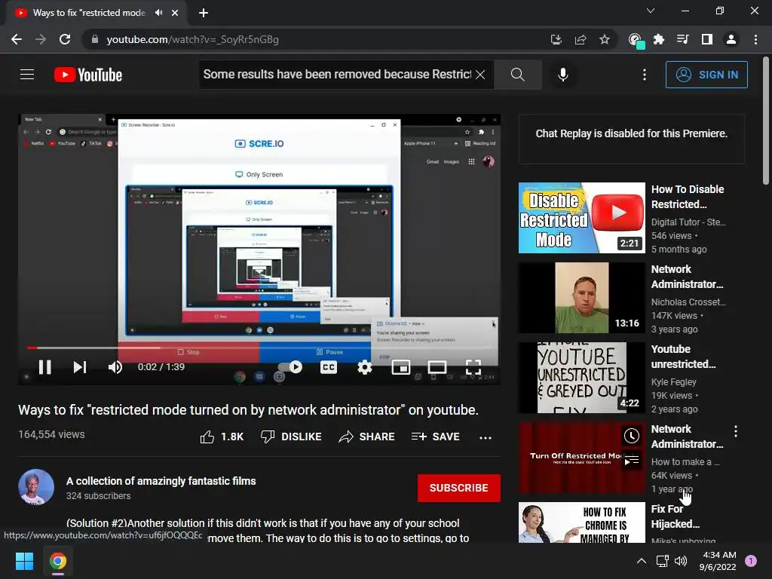This screenshot has width=772, height=579.
Task: Open the channel avatar
Action: (36, 487)
